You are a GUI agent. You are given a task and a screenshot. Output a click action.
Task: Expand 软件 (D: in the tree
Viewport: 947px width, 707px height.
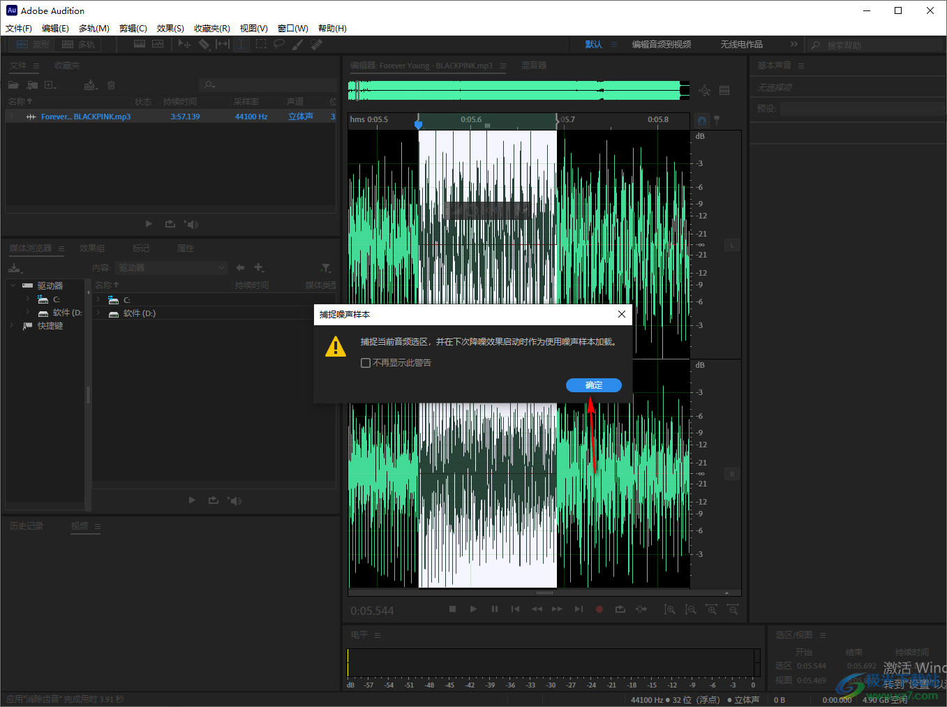[x=28, y=313]
